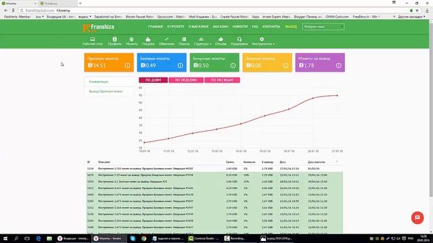433x243 pixels.
Task: Open the Монеты coins icon
Action: (131, 41)
